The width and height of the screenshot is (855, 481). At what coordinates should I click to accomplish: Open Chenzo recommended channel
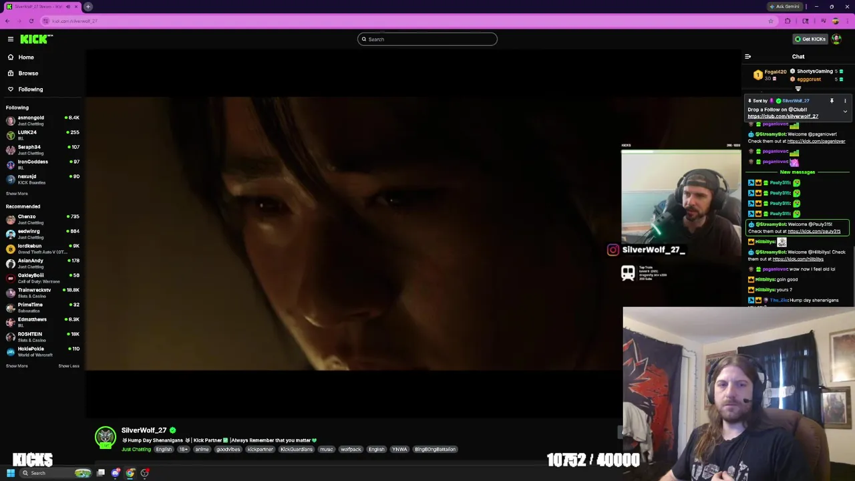[x=43, y=219]
